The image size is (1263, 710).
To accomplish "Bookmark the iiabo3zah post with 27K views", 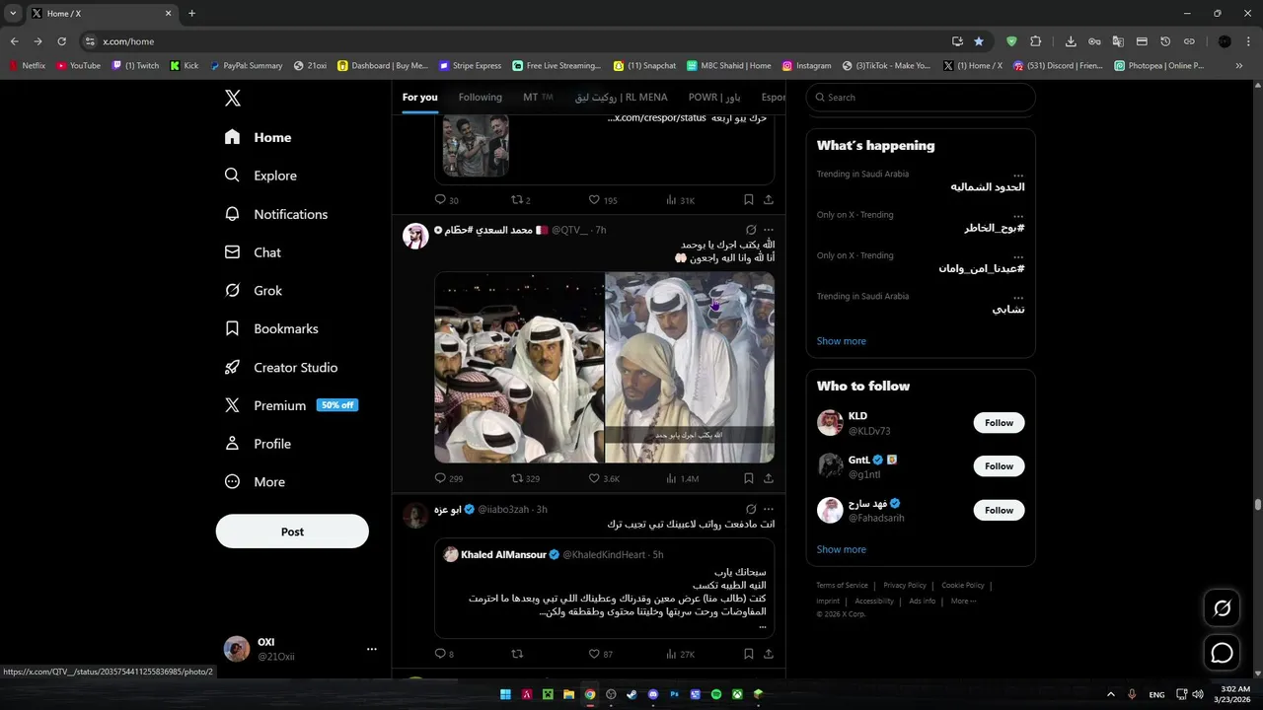I will click(x=749, y=654).
